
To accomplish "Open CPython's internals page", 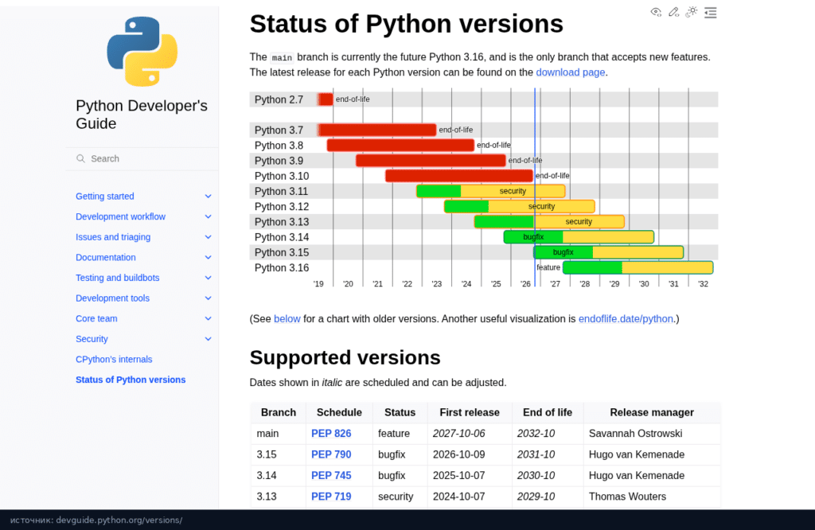I will click(x=114, y=359).
